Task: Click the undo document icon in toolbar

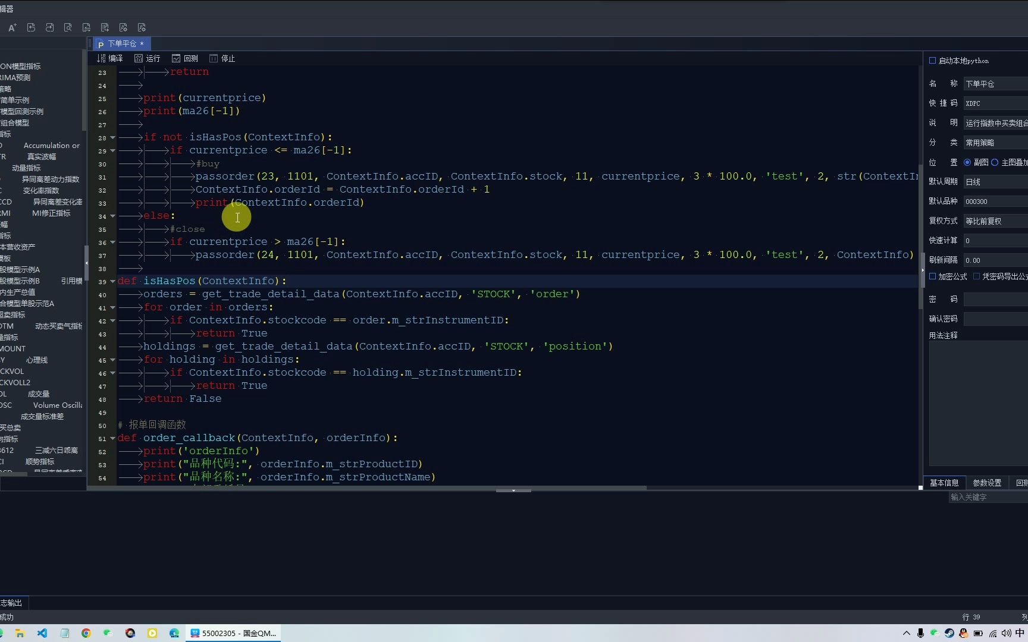Action: 32,27
